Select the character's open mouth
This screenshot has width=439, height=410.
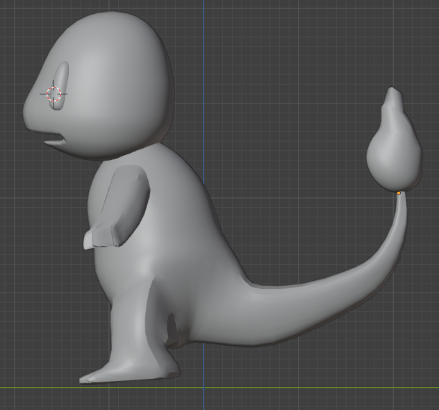pyautogui.click(x=55, y=139)
